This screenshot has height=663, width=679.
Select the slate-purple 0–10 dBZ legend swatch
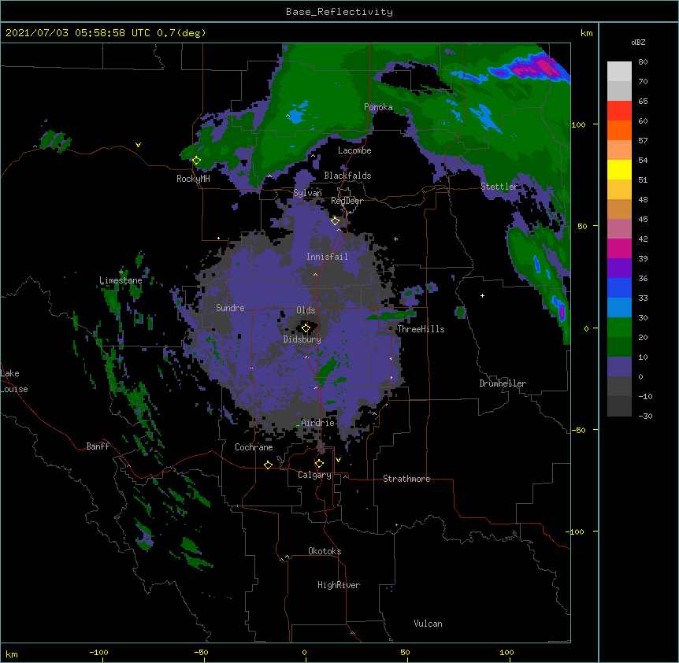(x=619, y=367)
